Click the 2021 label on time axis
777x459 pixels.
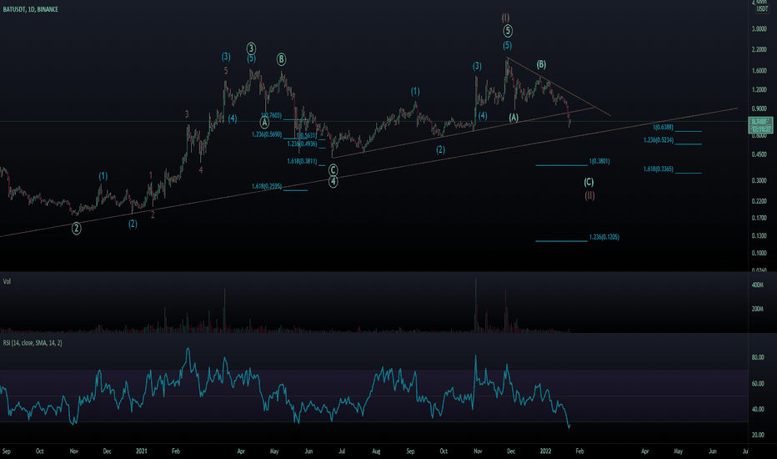141,451
